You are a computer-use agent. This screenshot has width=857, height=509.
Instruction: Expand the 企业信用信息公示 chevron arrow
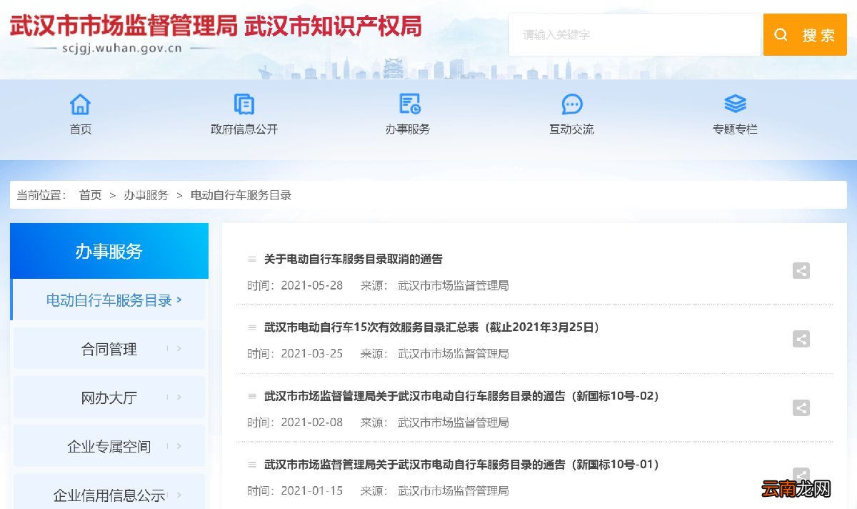click(179, 495)
